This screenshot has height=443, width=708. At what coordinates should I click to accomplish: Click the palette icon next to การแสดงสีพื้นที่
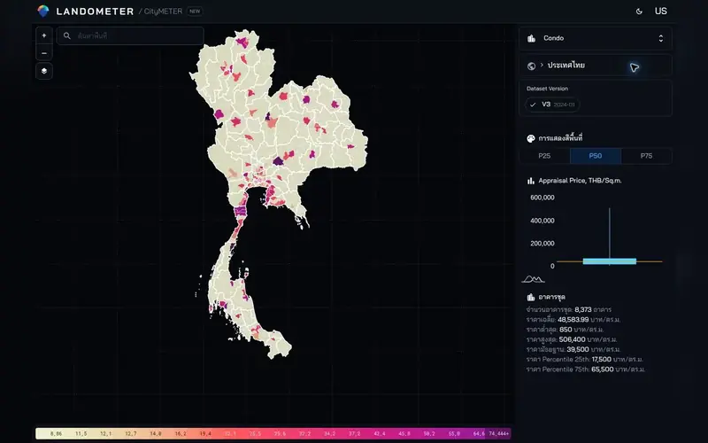pyautogui.click(x=531, y=139)
